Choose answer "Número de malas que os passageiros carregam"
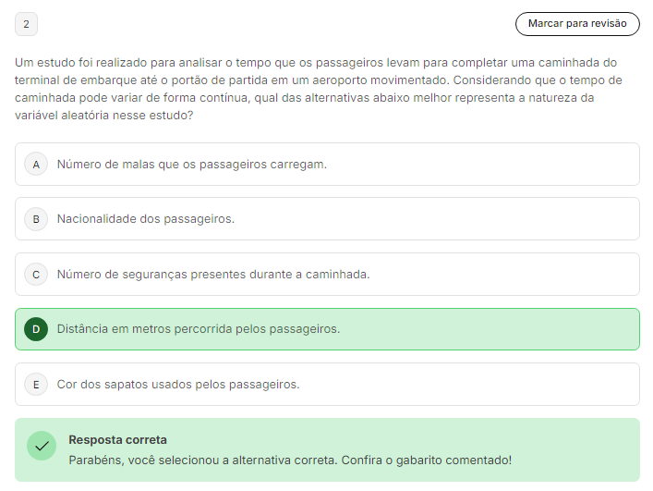Viewport: 653px width, 491px height. 192,165
